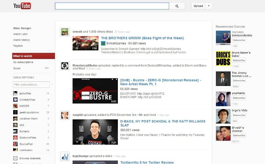This screenshot has width=265, height=164.
Task: Open Playlists in the sidebar
Action: pos(18,46)
